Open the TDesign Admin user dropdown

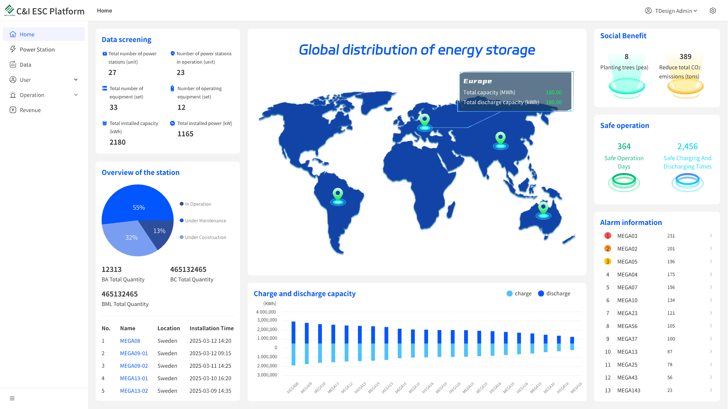[x=671, y=11]
